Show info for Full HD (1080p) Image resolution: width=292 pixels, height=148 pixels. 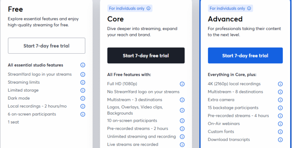pos(182,84)
